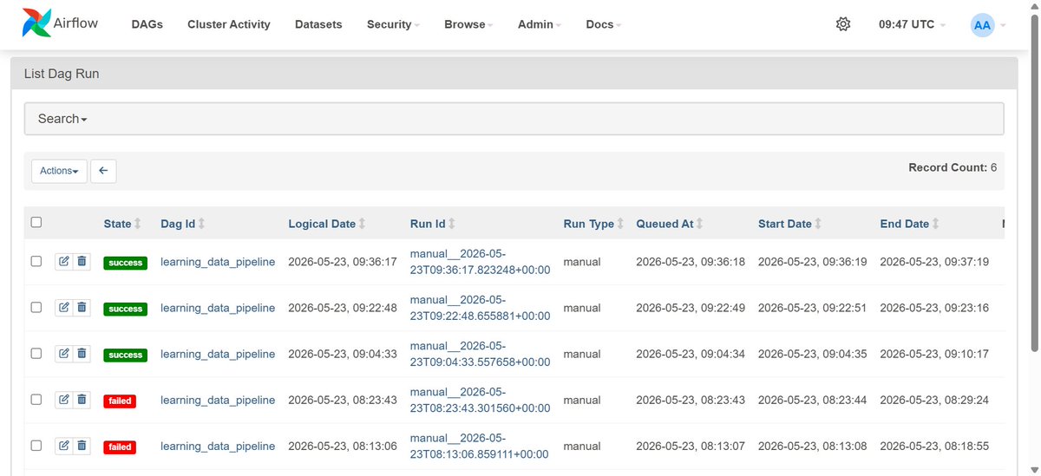Sort by Start Date column arrows
This screenshot has width=1041, height=476.
pos(817,224)
